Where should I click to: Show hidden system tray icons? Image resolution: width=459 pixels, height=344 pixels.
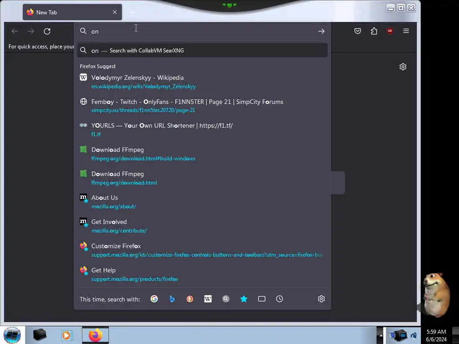pos(381,335)
